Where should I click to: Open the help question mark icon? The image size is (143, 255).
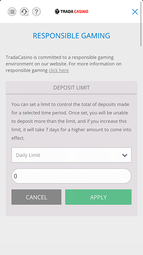pyautogui.click(x=36, y=12)
